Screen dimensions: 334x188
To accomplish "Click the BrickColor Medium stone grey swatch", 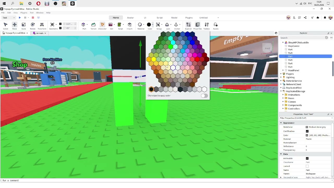I will coord(307,127).
